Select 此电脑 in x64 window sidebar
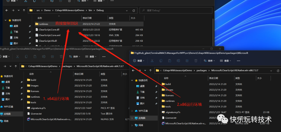The image size is (281, 132). (x=11, y=114)
